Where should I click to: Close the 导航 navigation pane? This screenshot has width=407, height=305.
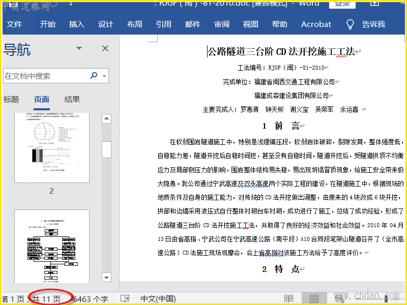pos(105,48)
